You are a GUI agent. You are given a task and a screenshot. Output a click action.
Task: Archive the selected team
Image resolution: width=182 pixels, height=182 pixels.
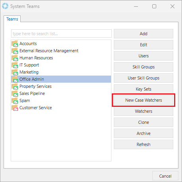(x=144, y=133)
